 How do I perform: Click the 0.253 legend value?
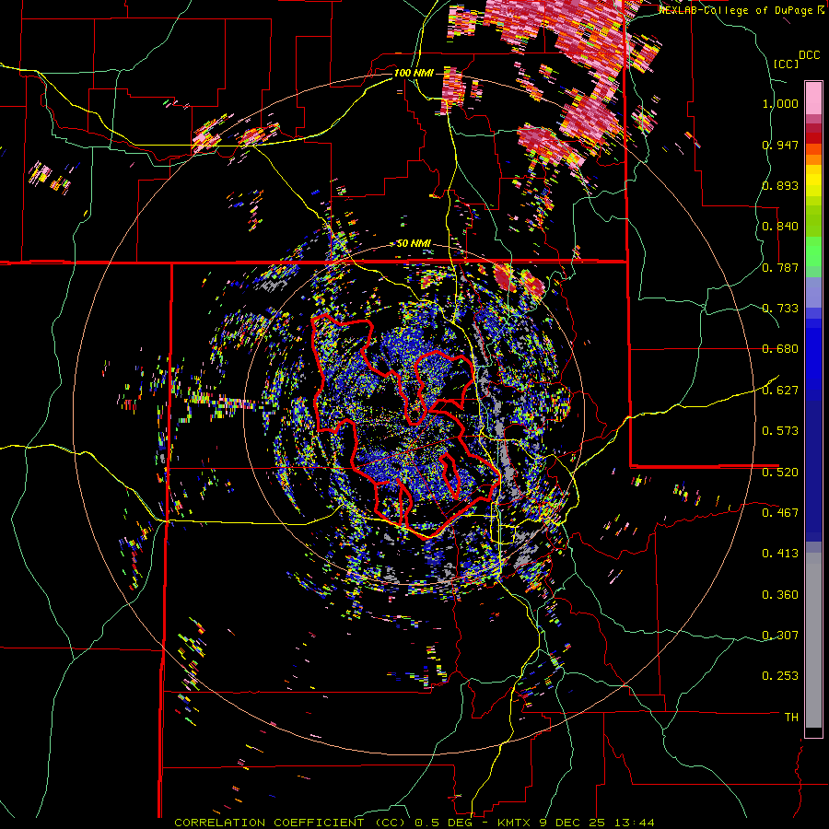click(x=780, y=676)
